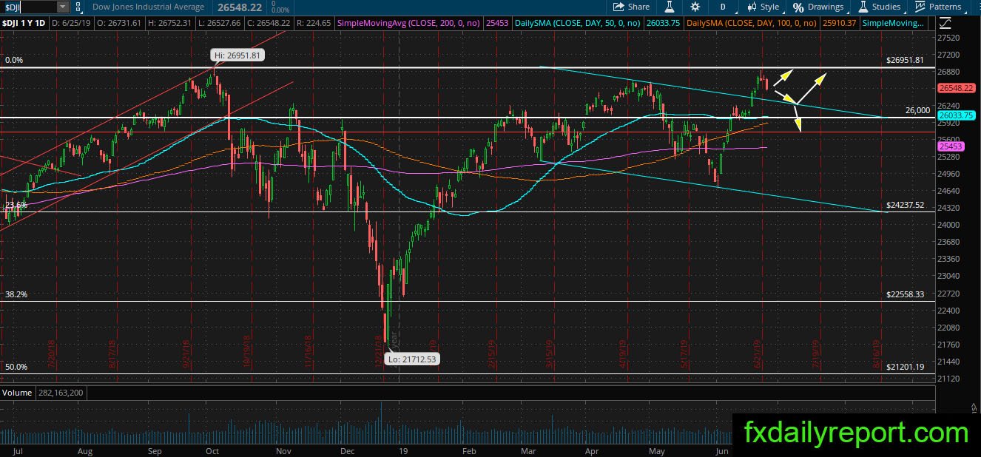The image size is (981, 457).
Task: Click the 282,163,200 volume value
Action: coord(61,392)
